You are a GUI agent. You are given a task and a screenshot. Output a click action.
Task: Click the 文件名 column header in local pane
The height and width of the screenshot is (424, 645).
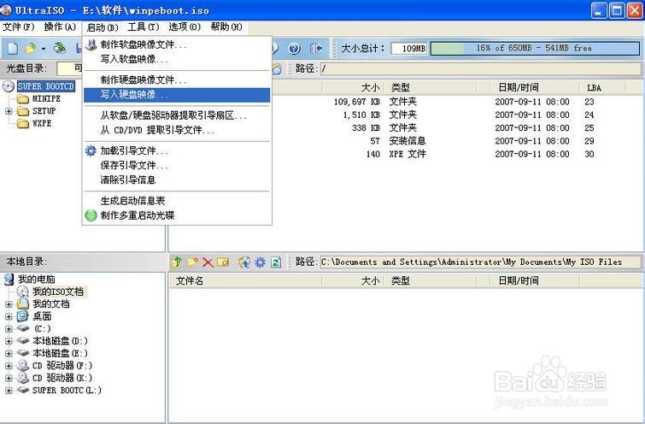tap(246, 280)
